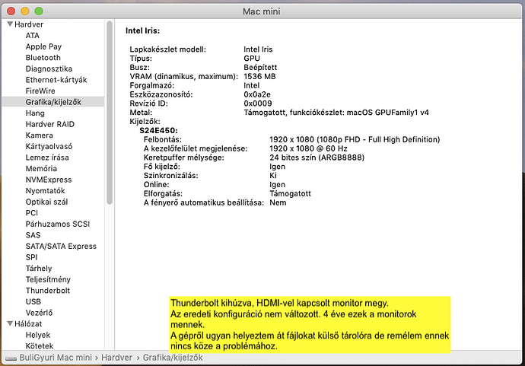The height and width of the screenshot is (366, 525).
Task: Open the Bluetooth hardware entry
Action: coord(43,58)
